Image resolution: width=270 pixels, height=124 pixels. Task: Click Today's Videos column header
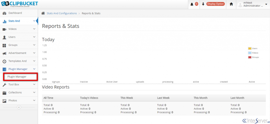[89, 98]
